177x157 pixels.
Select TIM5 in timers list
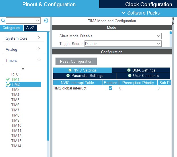tap(15, 100)
